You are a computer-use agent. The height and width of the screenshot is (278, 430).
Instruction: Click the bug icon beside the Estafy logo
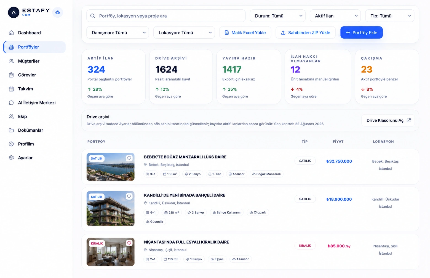tap(57, 12)
